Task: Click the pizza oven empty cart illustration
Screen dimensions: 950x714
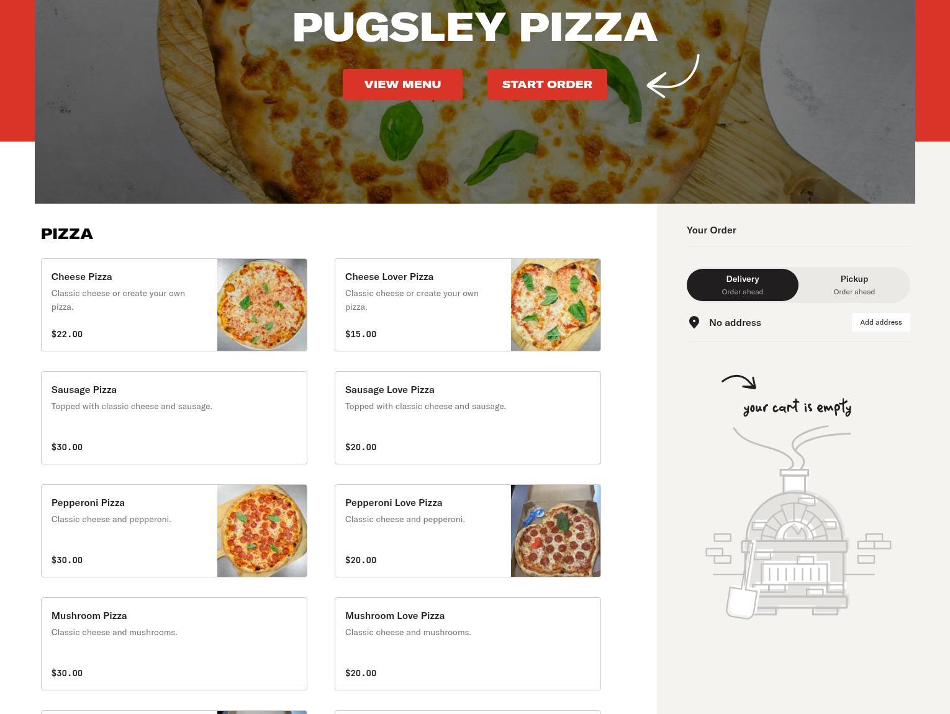Action: pyautogui.click(x=798, y=522)
